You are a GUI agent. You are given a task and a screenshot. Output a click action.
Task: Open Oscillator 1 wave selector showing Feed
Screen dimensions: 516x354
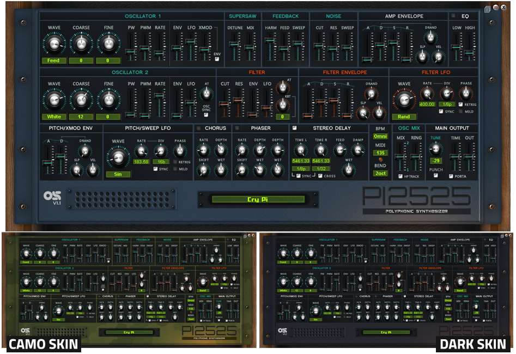click(x=53, y=60)
